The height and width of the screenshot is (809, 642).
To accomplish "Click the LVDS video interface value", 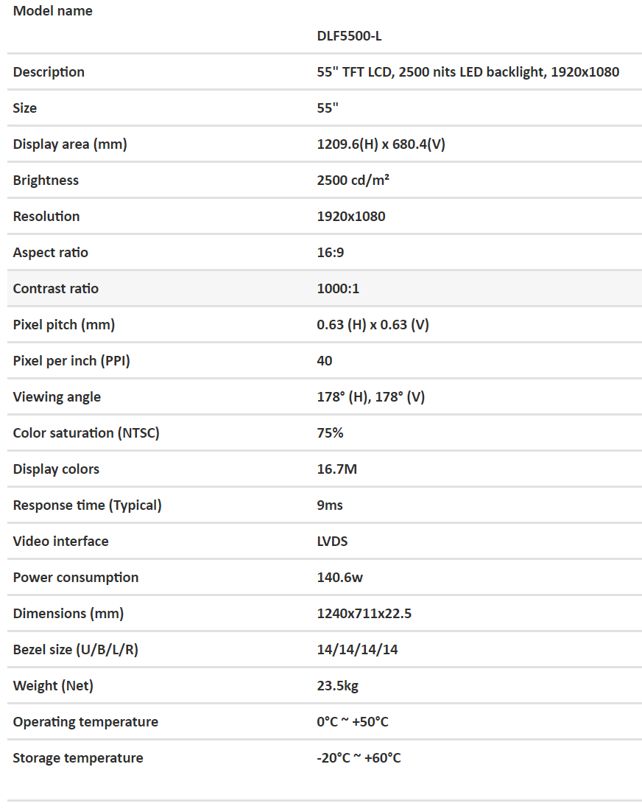I will coord(332,541).
